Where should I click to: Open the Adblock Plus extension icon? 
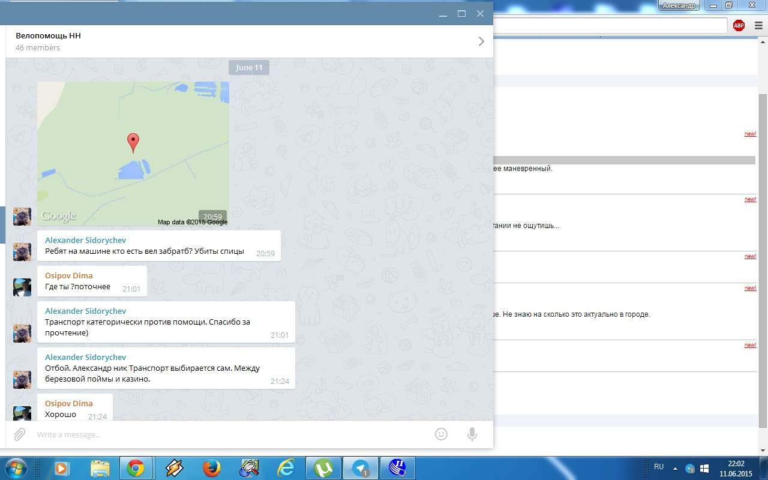tap(739, 25)
